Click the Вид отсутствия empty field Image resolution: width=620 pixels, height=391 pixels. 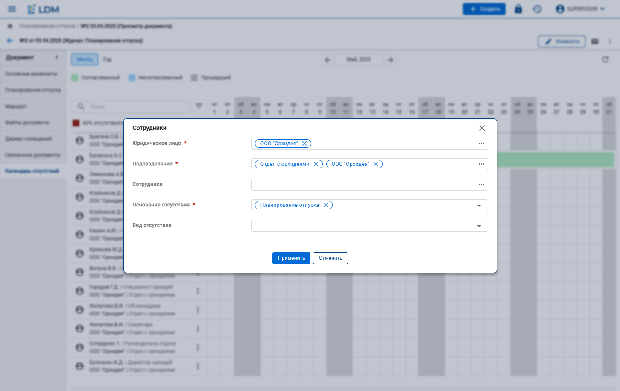[363, 226]
